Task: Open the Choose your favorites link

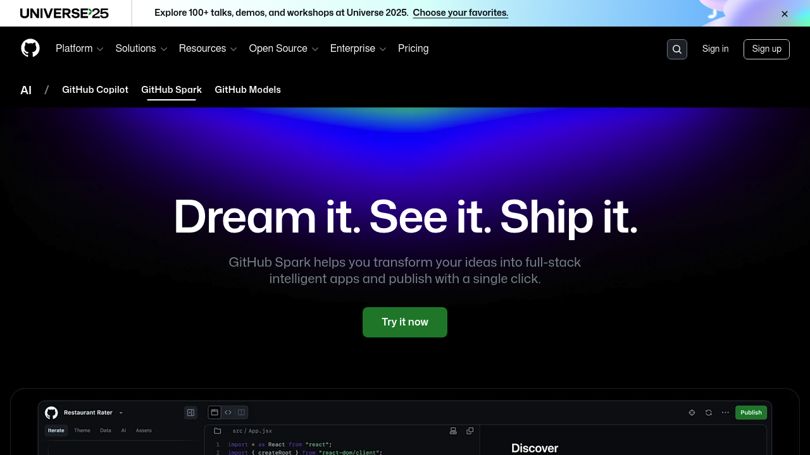Action: click(460, 13)
